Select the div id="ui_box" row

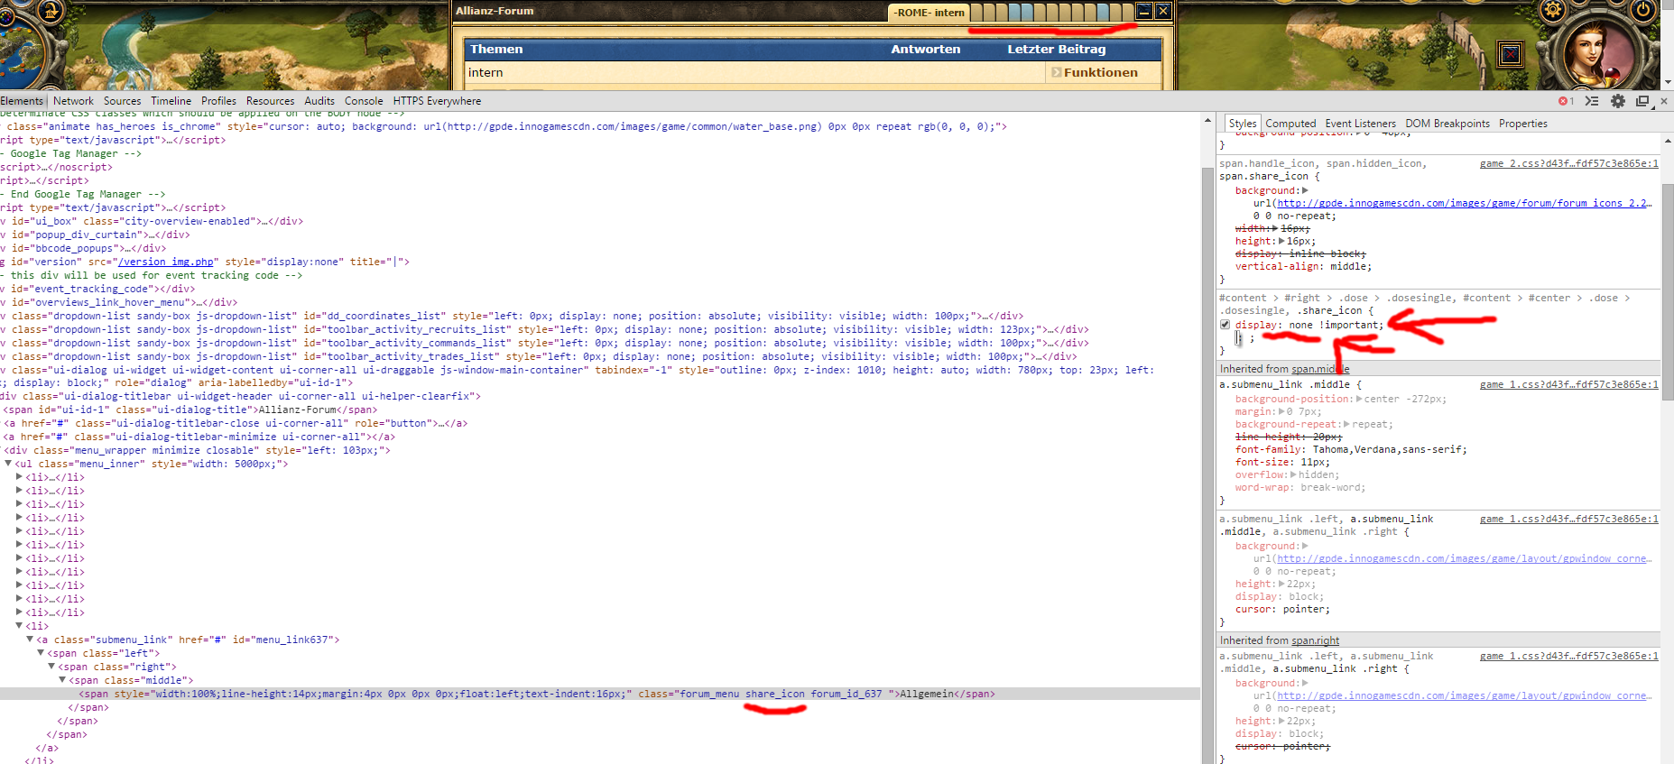600,221
